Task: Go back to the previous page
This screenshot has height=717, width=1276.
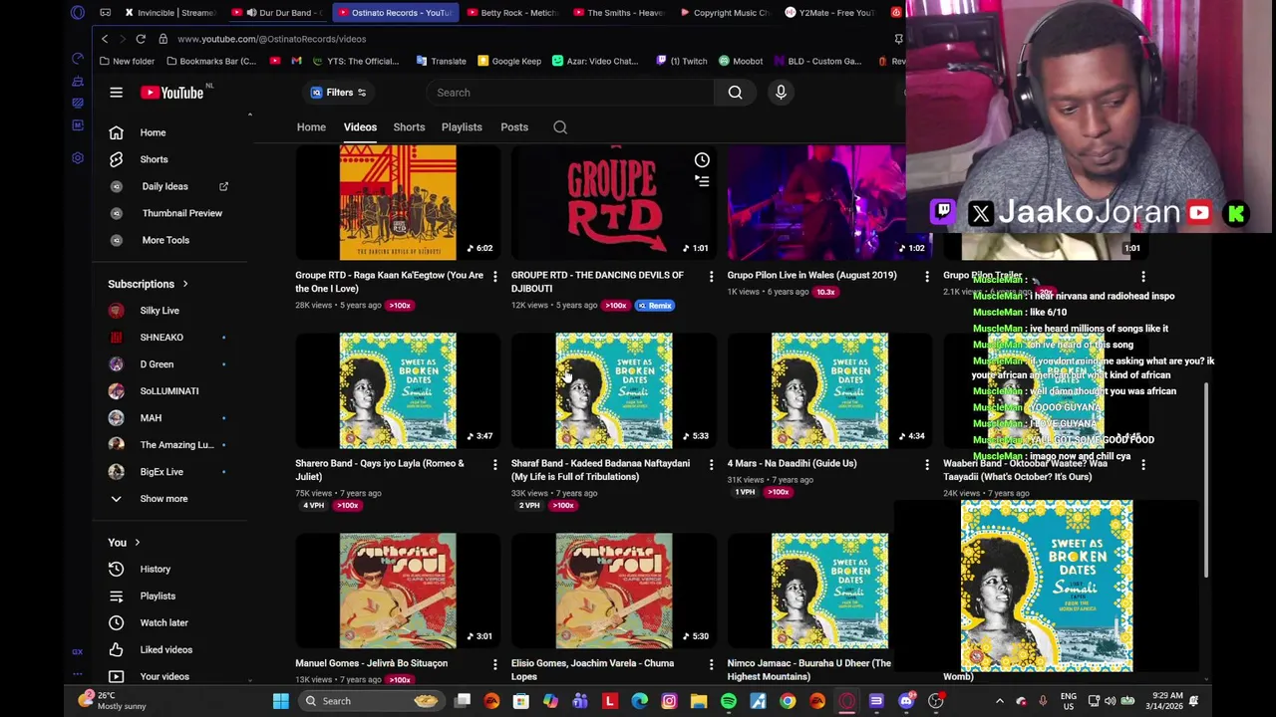Action: click(x=105, y=39)
